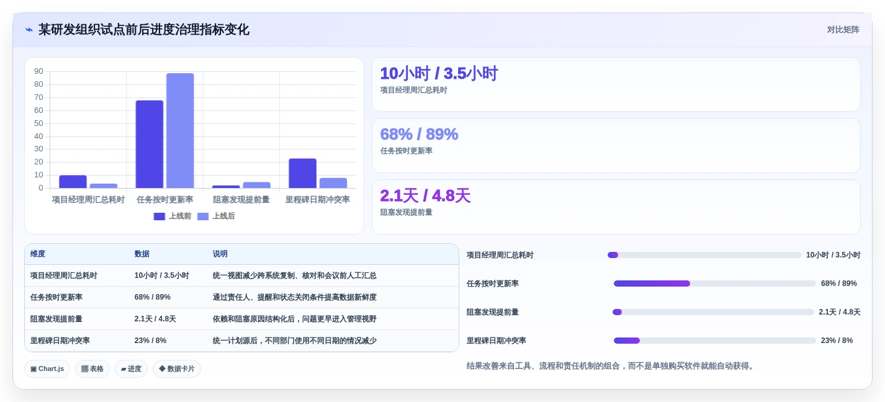Image resolution: width=885 pixels, height=402 pixels.
Task: Click the 阻塞发现提前量 chart axis label
Action: tap(241, 200)
